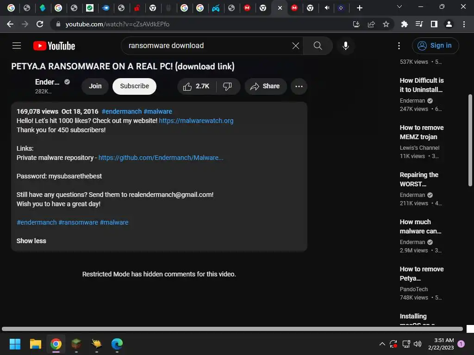Reload the current page

pos(40,24)
